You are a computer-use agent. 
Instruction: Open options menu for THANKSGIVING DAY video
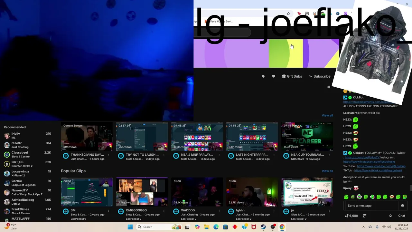pos(109,155)
